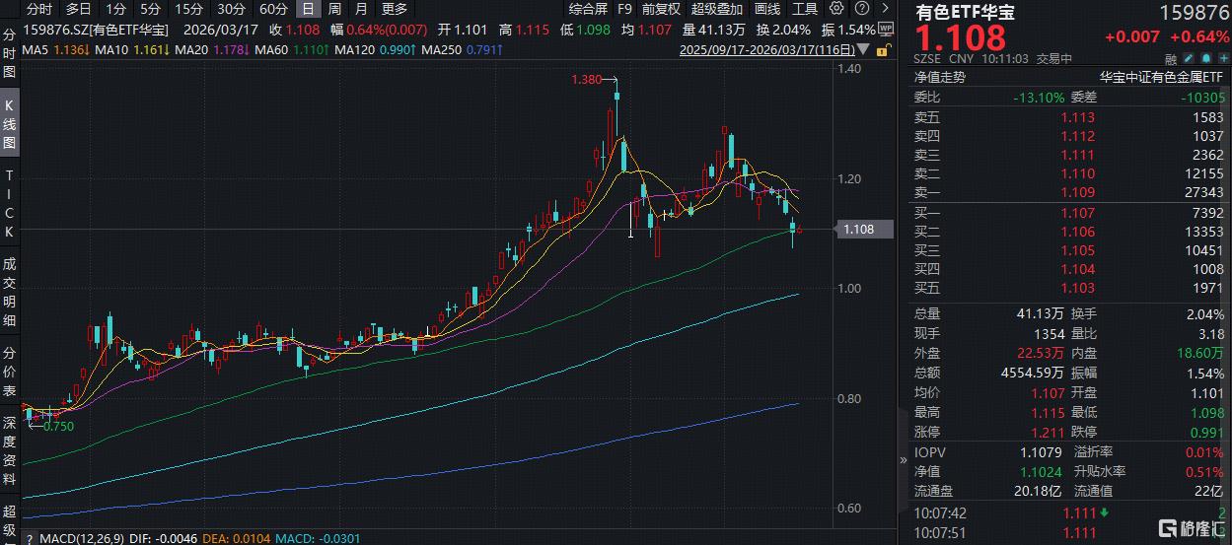Select the 1分 interval tab
Screen dimensions: 1232x545
[115, 9]
